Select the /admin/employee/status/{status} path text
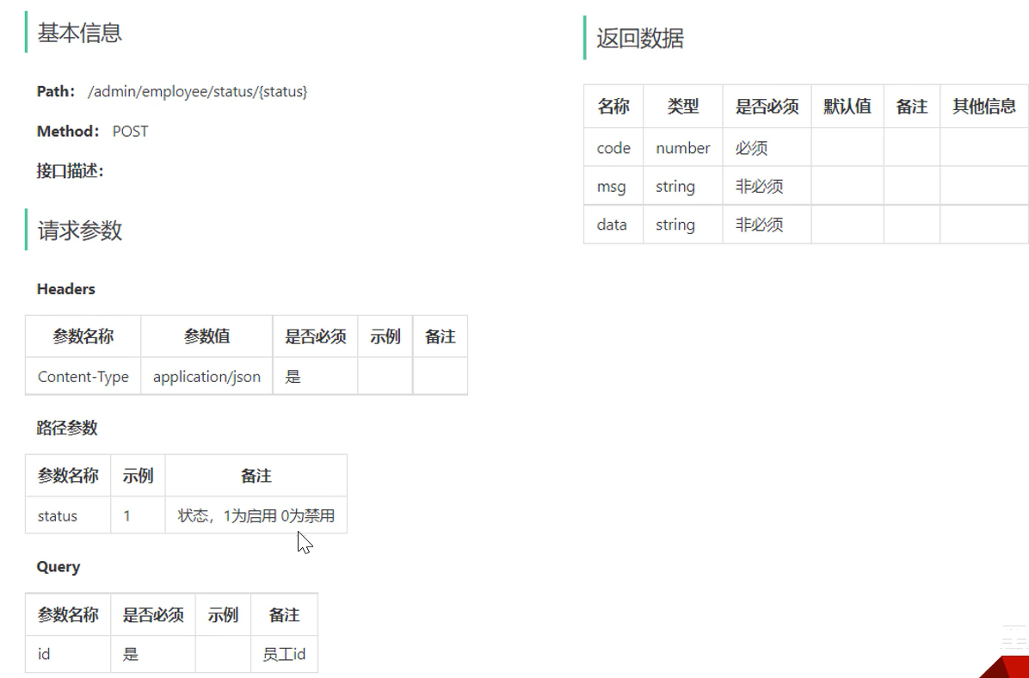Viewport: 1029px width, 678px height. 197,91
